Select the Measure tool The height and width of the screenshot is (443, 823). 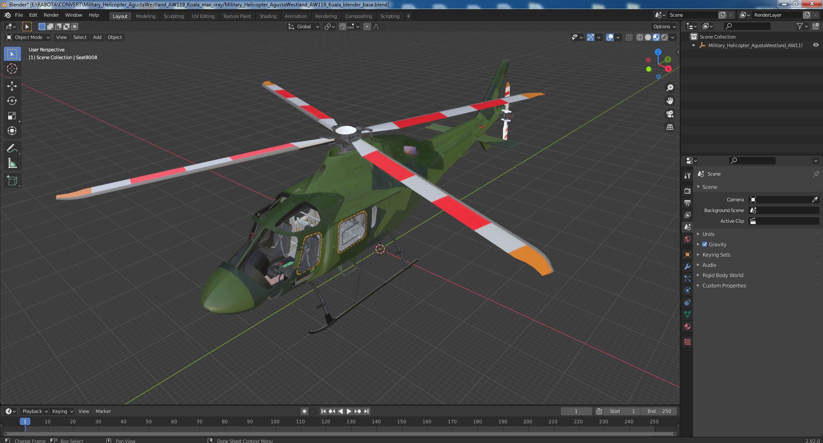[x=12, y=164]
